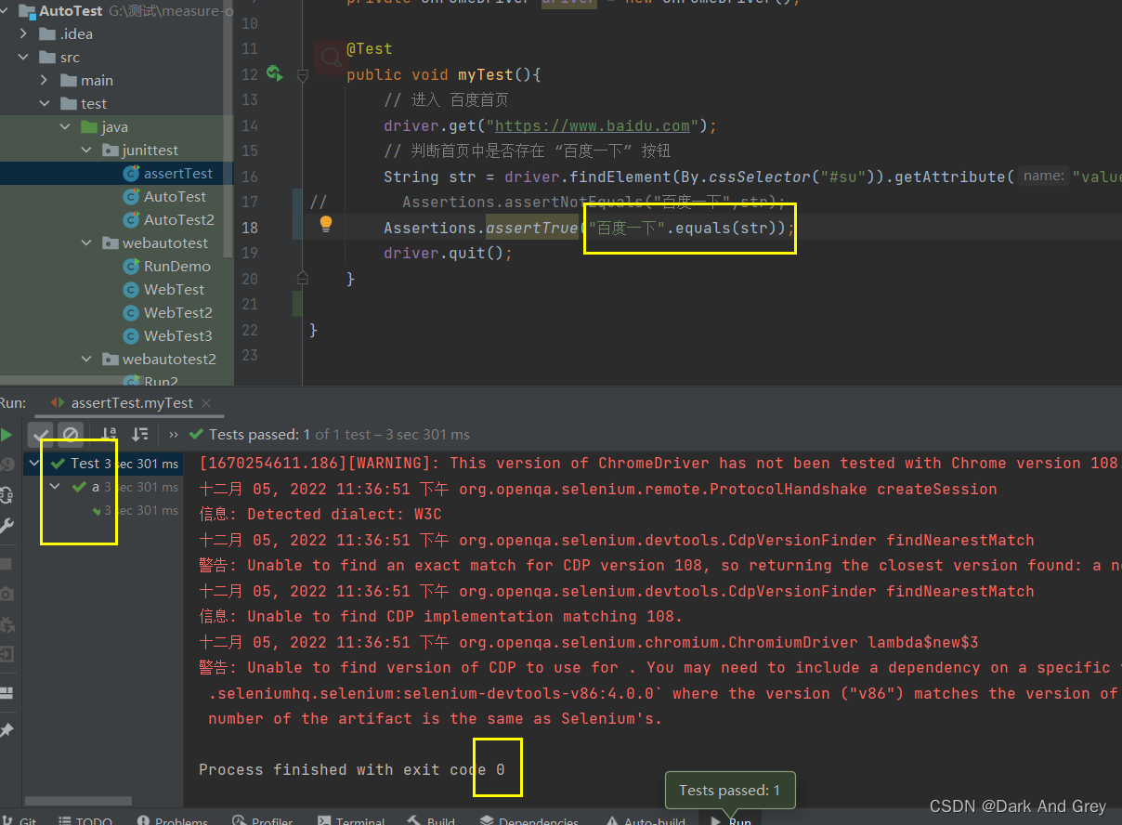Click the fold end marker on line 20

[302, 277]
